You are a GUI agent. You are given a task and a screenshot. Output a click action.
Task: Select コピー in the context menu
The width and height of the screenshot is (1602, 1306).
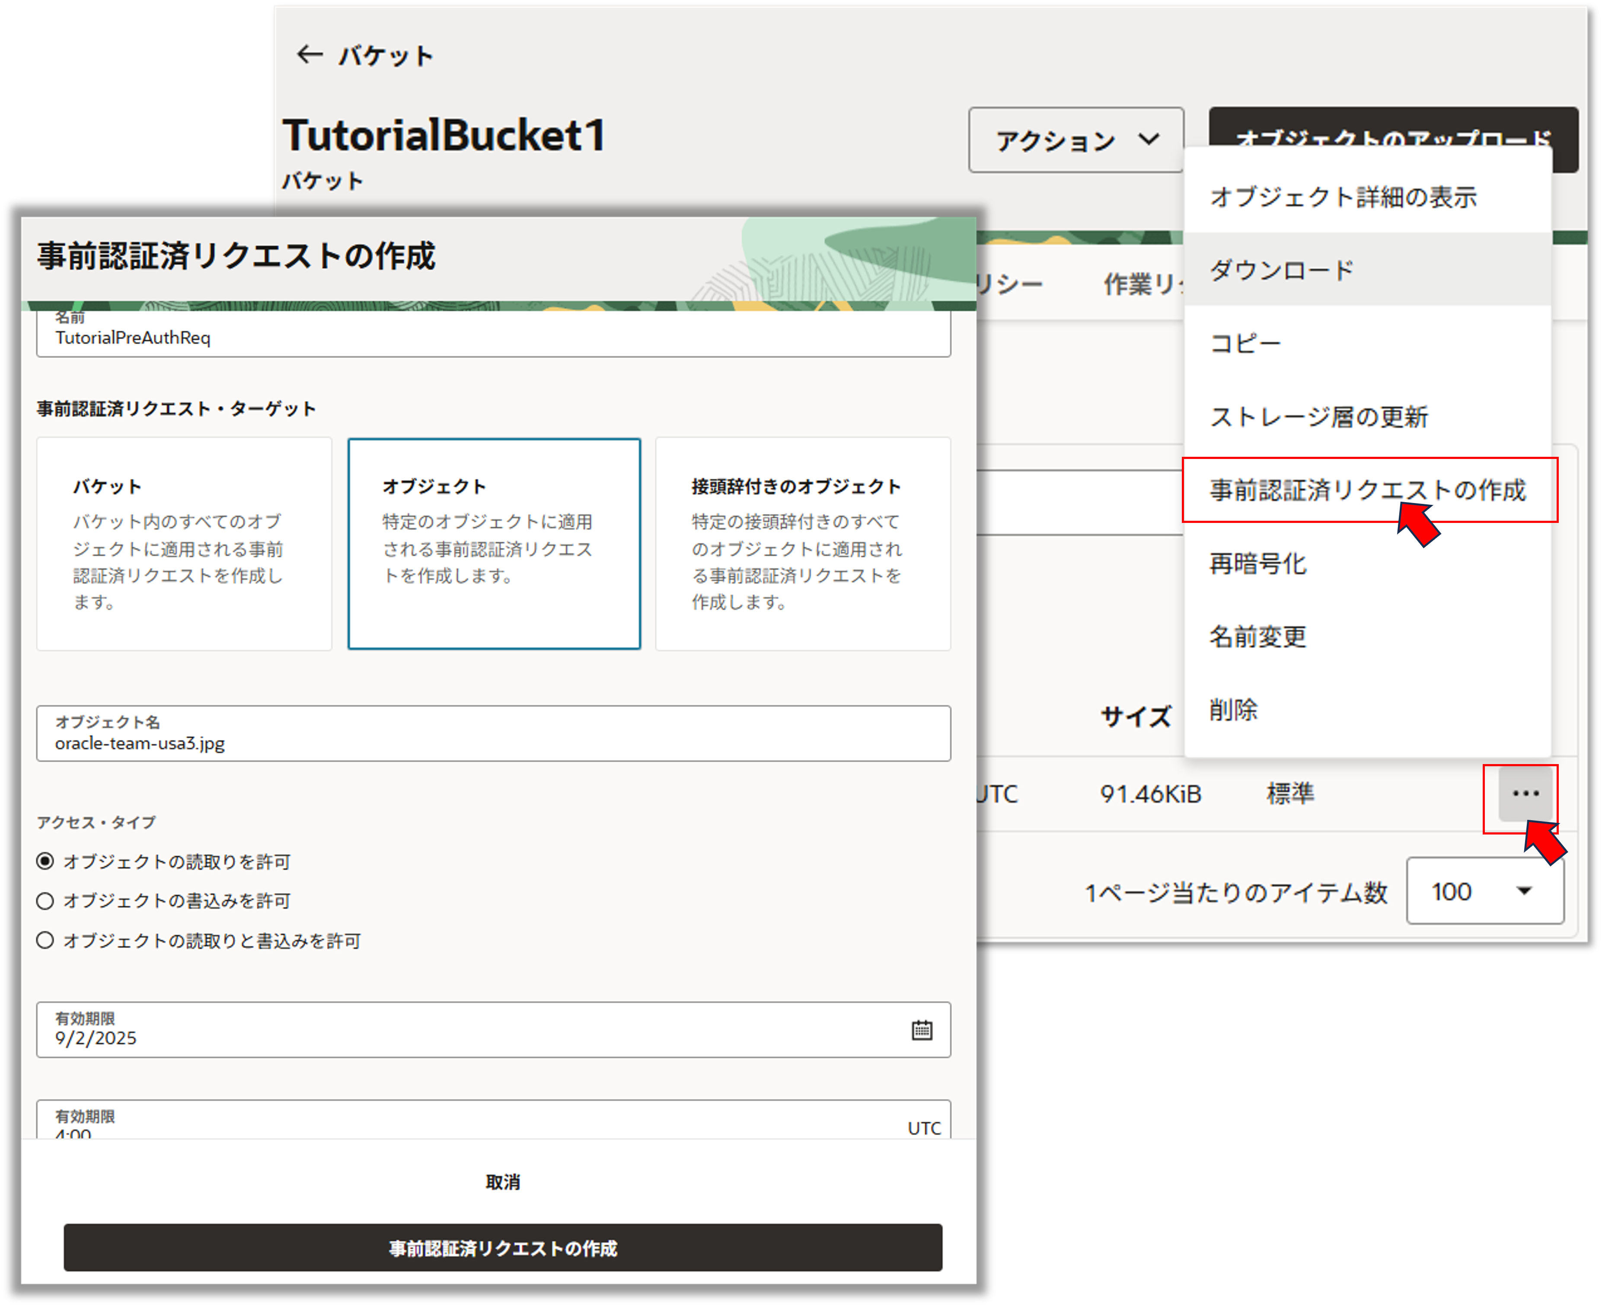[x=1245, y=343]
